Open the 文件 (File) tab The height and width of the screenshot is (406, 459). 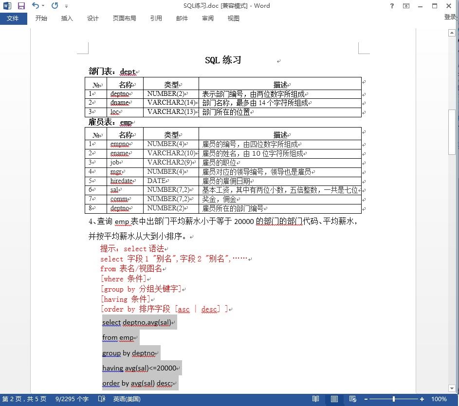(13, 18)
